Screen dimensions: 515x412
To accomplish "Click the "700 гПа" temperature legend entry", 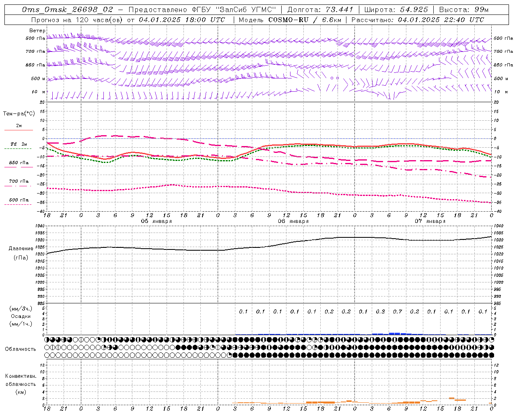I will [x=19, y=181].
